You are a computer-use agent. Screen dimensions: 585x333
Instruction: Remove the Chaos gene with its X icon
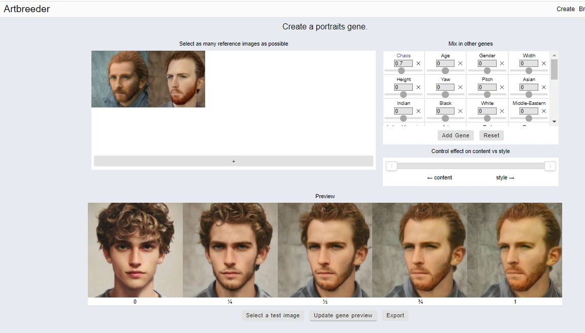coord(418,63)
